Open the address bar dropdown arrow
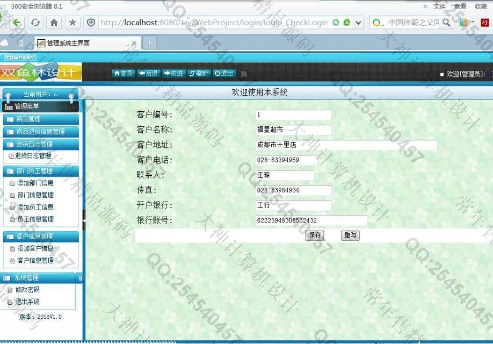 [358, 23]
